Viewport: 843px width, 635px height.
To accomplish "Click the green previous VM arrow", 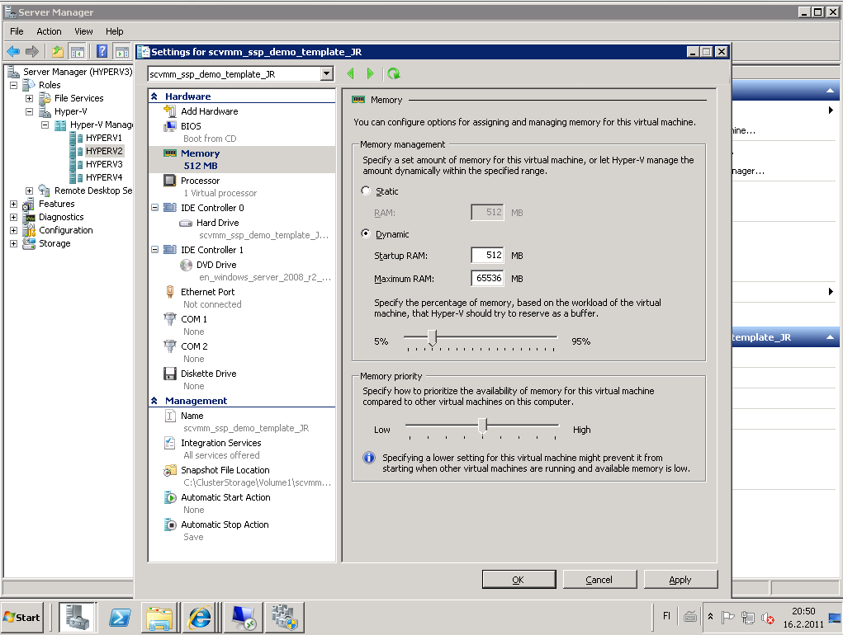I will point(351,73).
